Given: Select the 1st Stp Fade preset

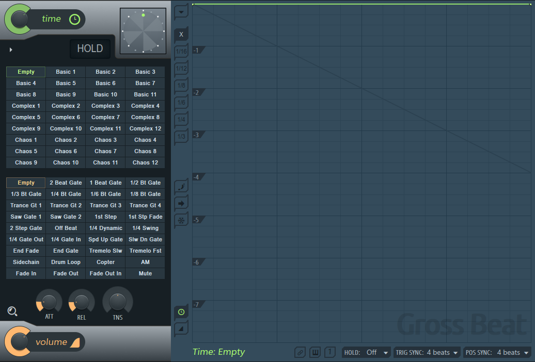Looking at the screenshot, I should click(145, 217).
